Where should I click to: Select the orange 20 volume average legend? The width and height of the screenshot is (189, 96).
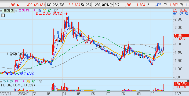[28, 82]
